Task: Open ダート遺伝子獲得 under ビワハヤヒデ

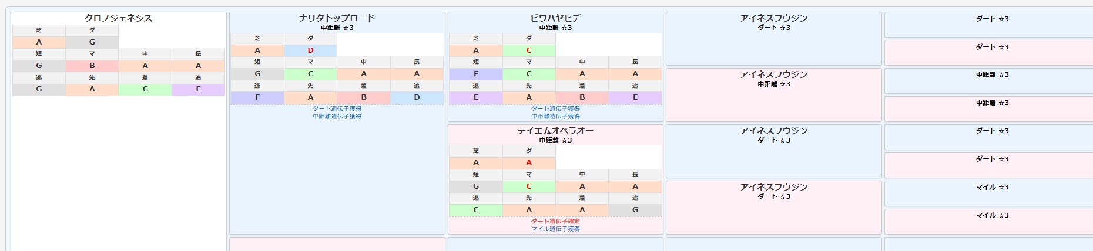Action: [555, 108]
